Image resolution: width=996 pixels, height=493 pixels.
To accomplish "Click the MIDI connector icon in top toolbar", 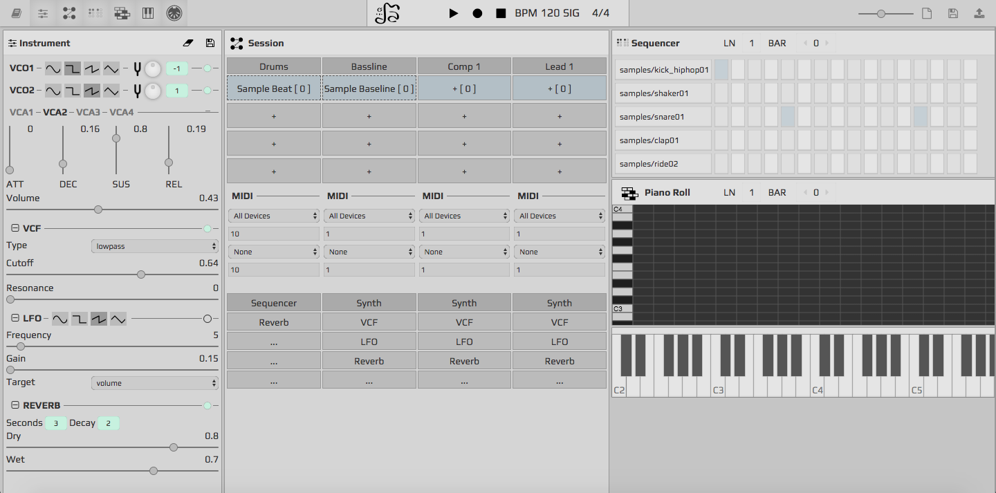I will pos(174,13).
